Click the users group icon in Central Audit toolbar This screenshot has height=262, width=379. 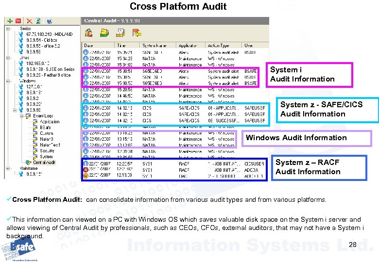[x=89, y=33]
